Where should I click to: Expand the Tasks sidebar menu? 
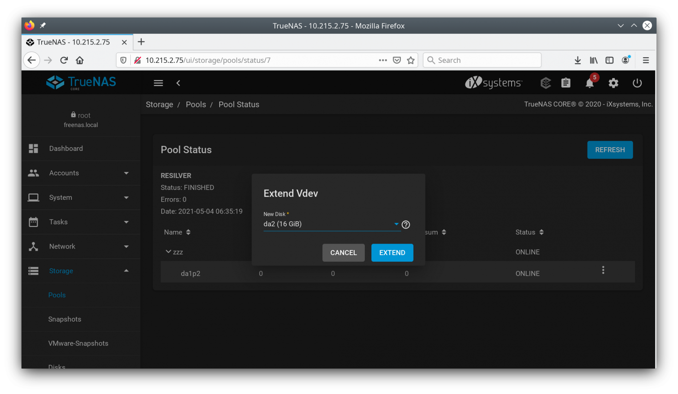[x=81, y=222]
